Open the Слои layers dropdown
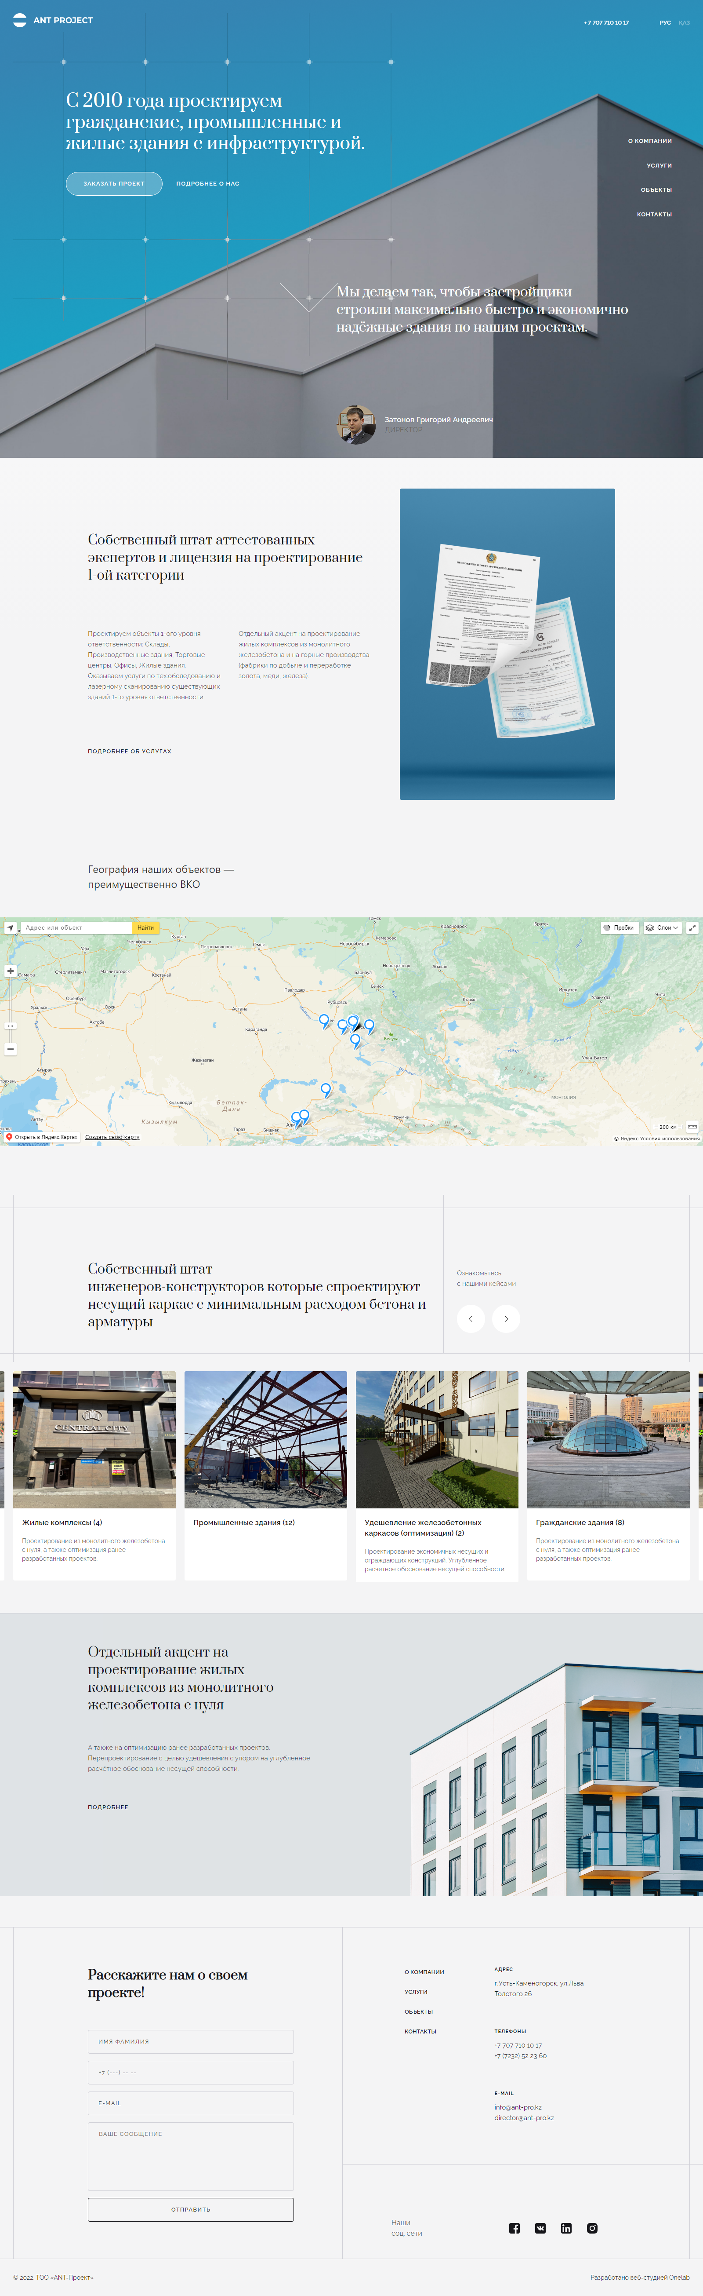 (662, 928)
